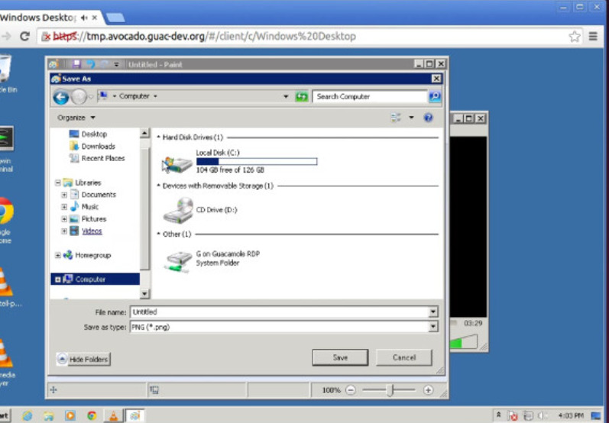Collapse the Hard Disk Drives group
609x423 pixels.
[159, 137]
